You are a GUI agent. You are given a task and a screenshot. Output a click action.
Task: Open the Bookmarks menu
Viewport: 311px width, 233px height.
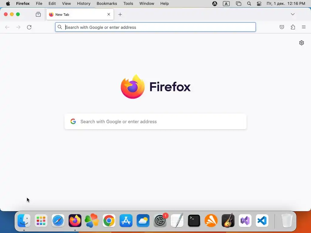pos(107,4)
